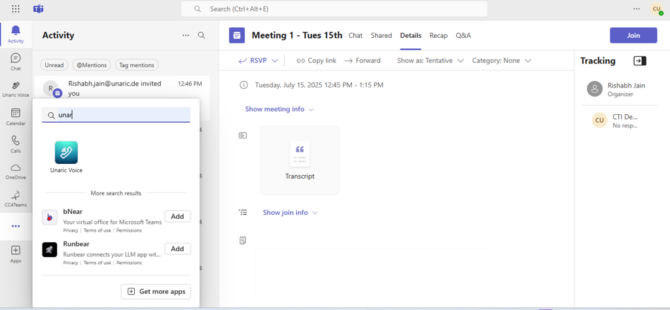The height and width of the screenshot is (310, 670).
Task: Filter activity by @Mentions
Action: 92,65
